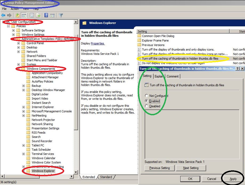Viewport: 245px width, 185px height.
Task: Click the Export List toolbar icon
Action: [38, 15]
